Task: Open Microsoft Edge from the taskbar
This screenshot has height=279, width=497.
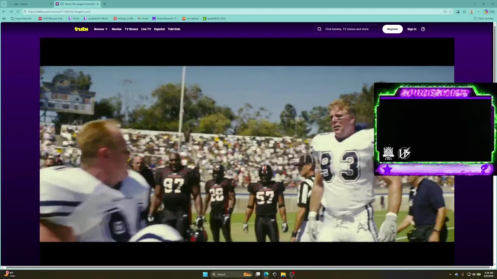Action: coord(266,274)
